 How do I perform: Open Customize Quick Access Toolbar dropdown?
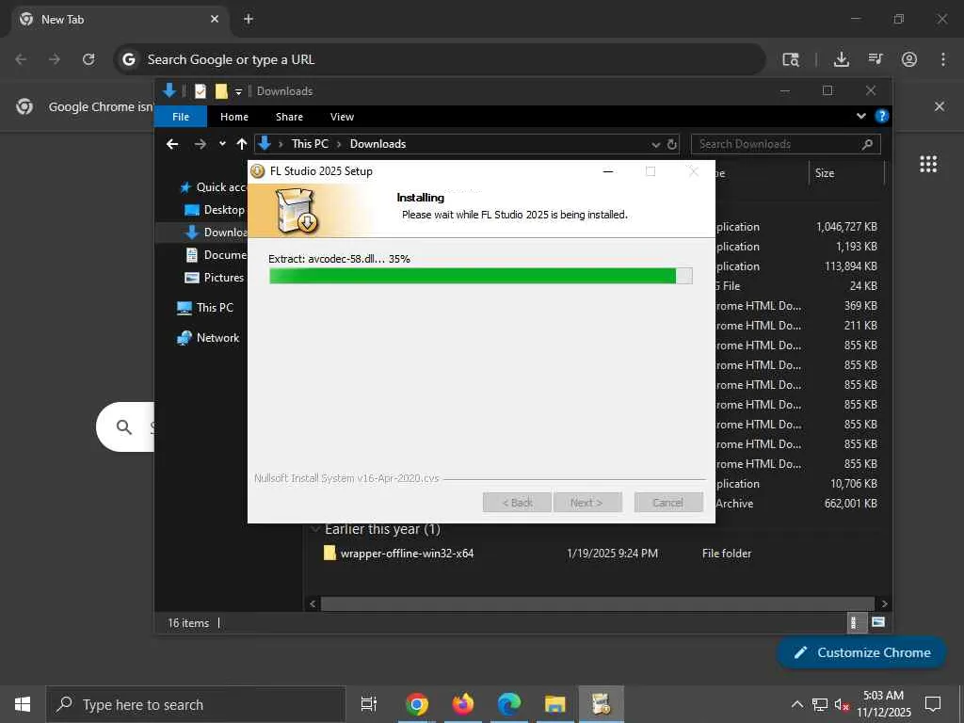pyautogui.click(x=238, y=91)
